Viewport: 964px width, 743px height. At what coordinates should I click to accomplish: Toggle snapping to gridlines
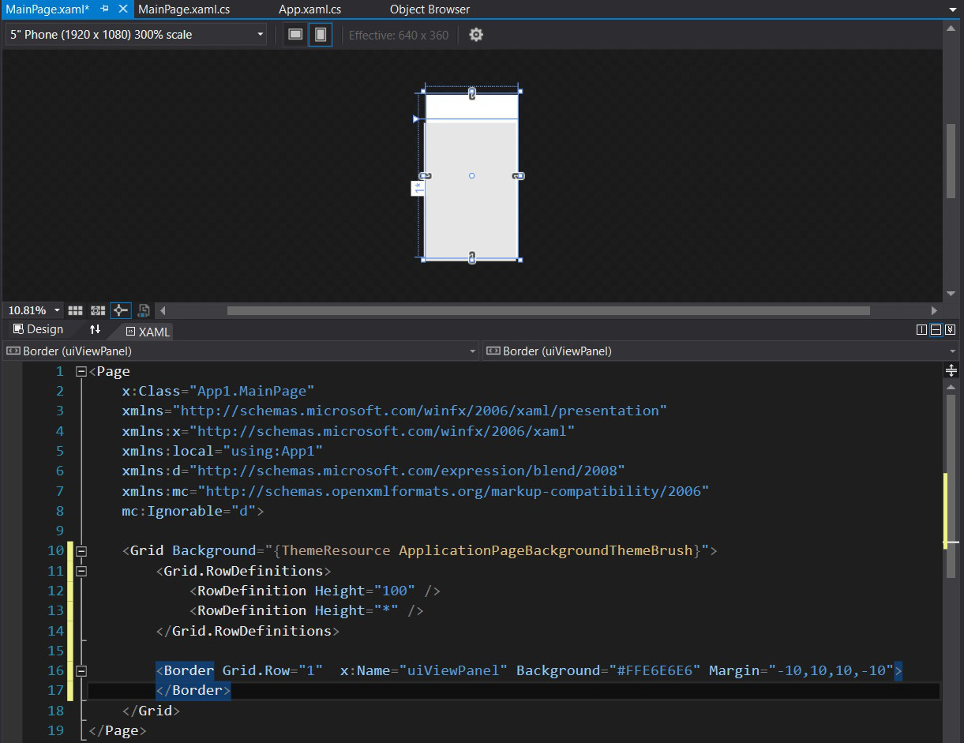98,310
